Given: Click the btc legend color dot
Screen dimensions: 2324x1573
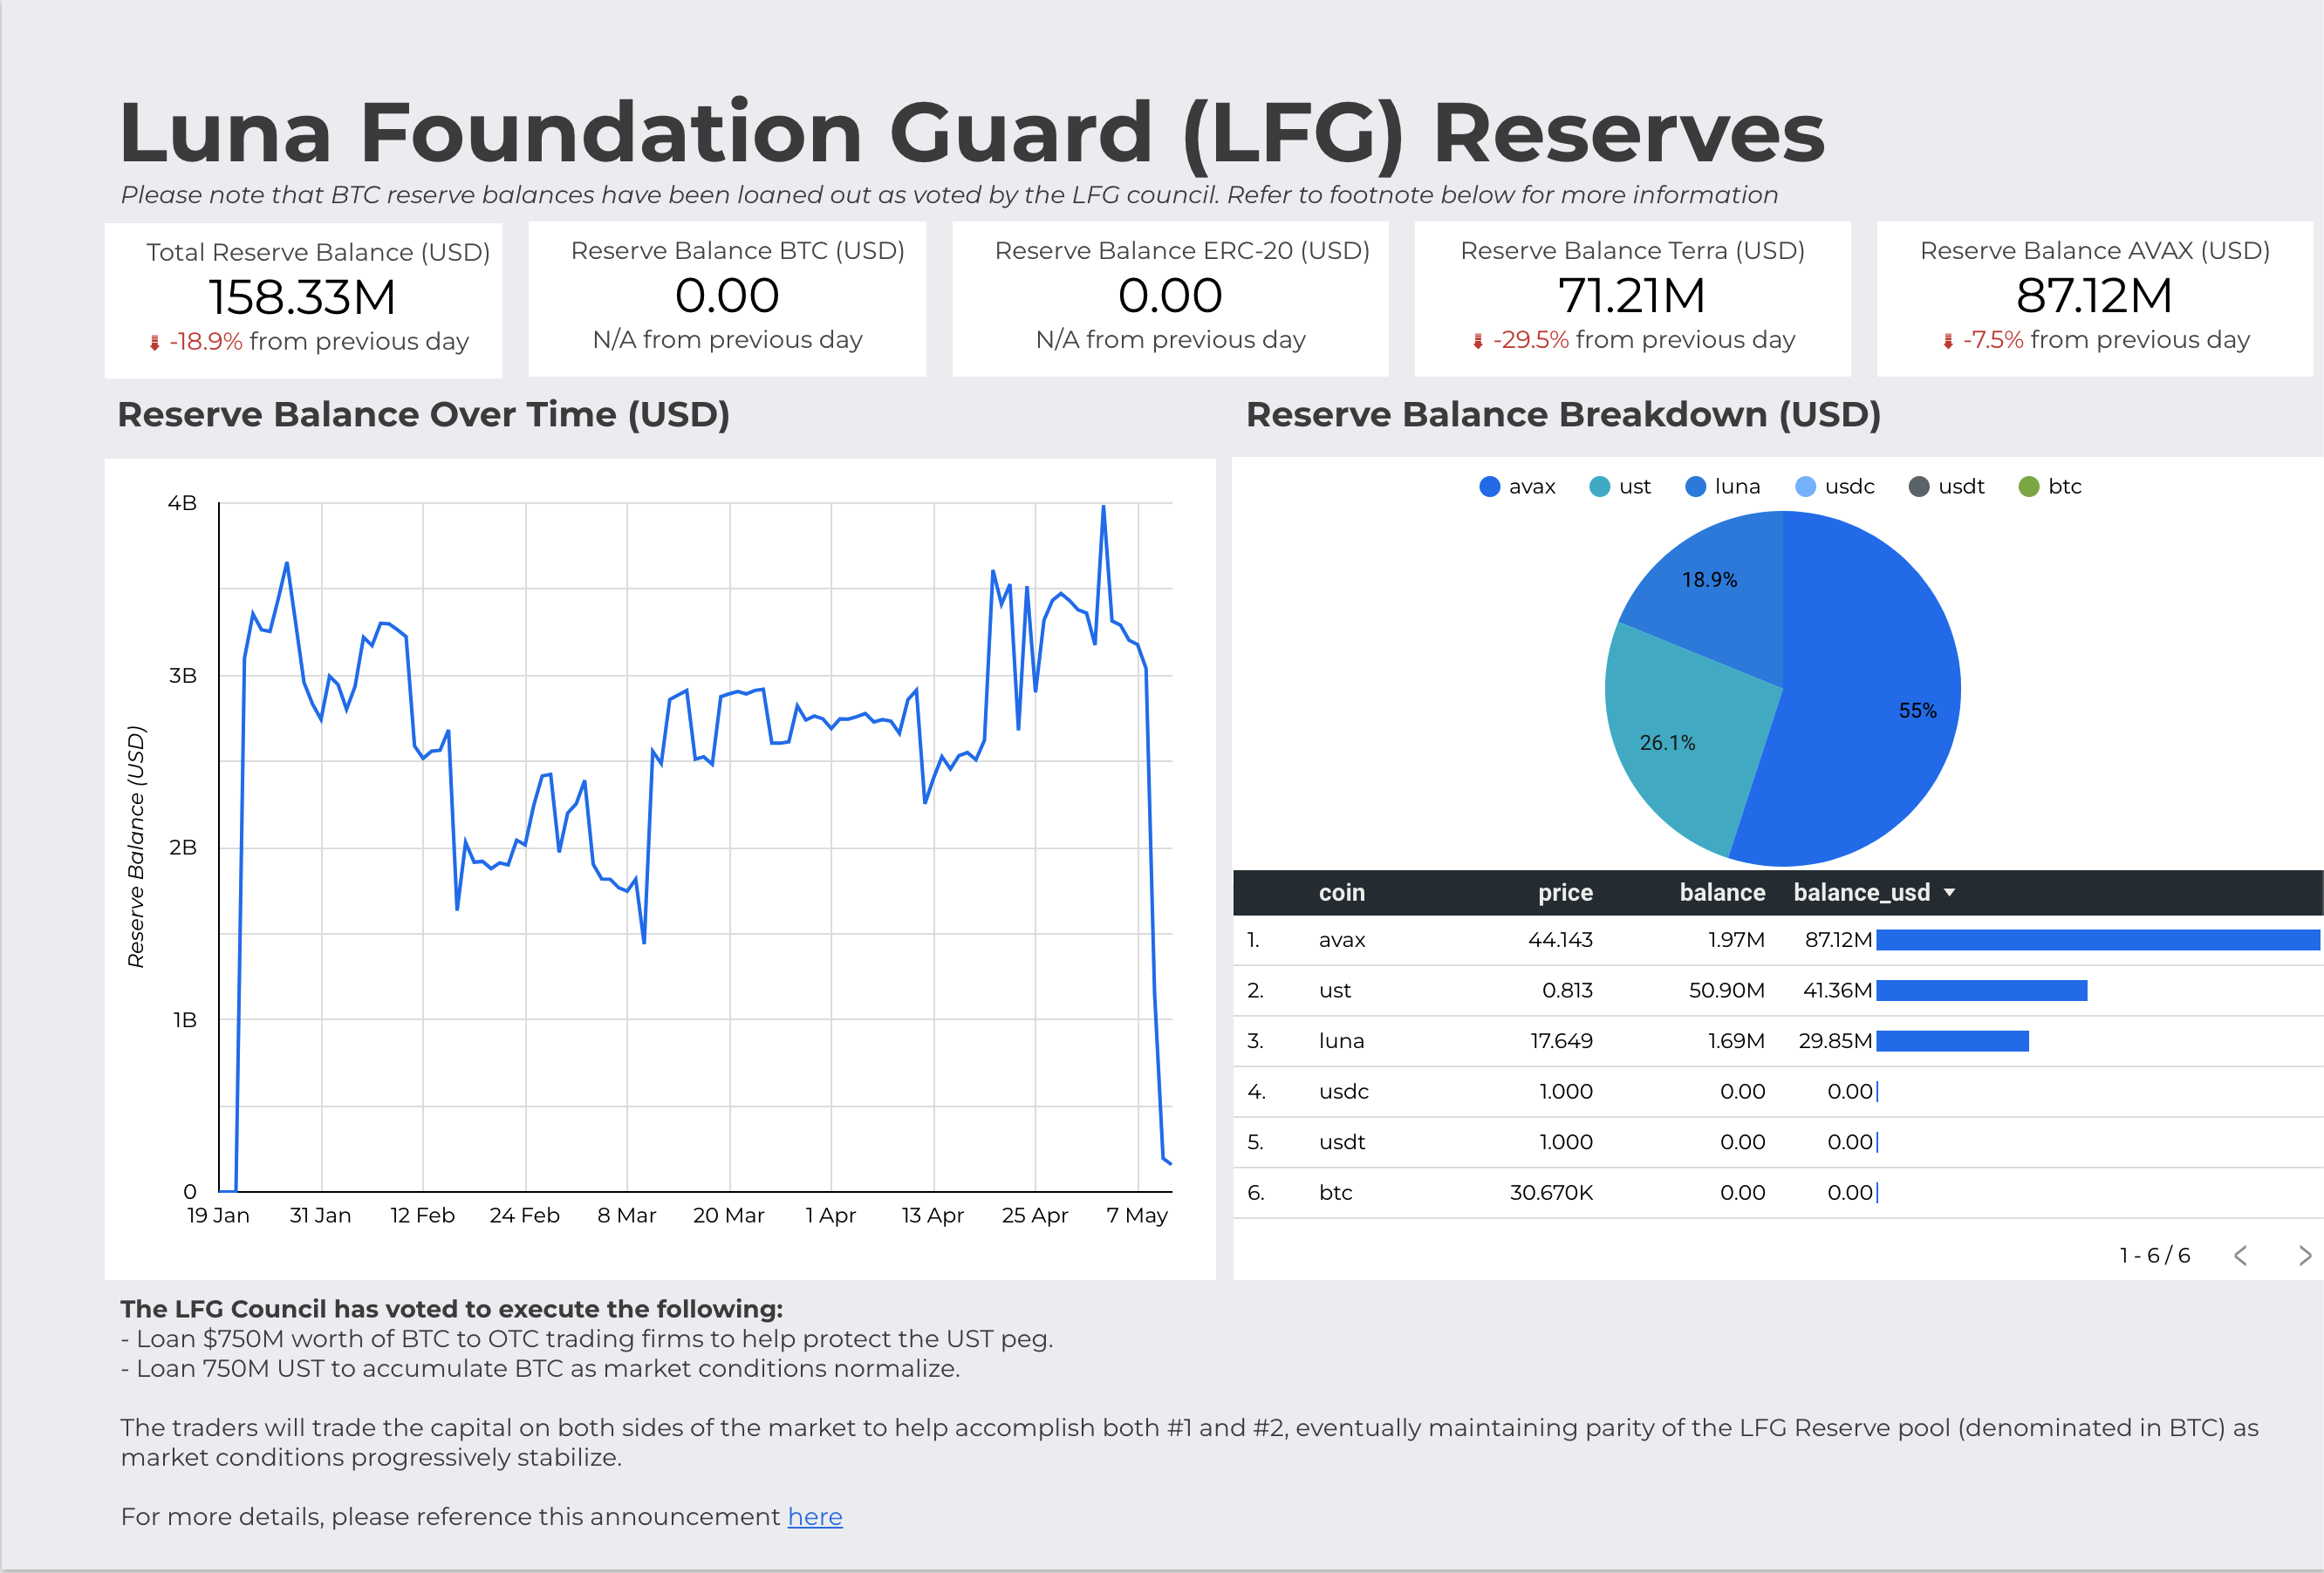Looking at the screenshot, I should click(x=2028, y=487).
